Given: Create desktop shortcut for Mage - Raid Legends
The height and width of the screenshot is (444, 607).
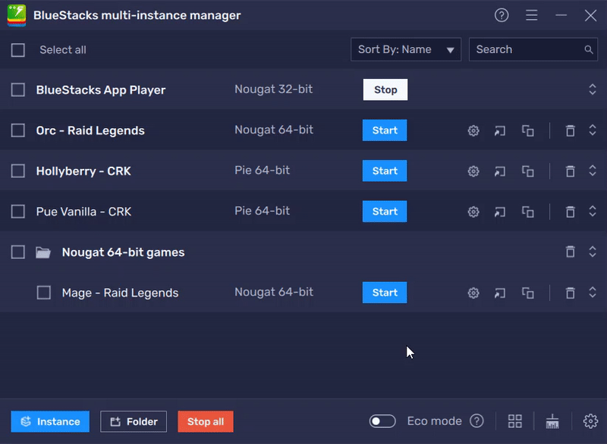Looking at the screenshot, I should (500, 293).
